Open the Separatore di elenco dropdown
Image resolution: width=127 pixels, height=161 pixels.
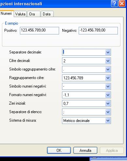tap(108, 112)
